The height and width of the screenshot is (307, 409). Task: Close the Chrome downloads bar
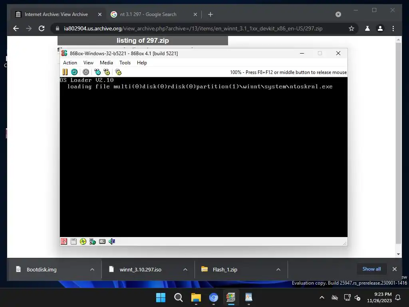point(394,269)
